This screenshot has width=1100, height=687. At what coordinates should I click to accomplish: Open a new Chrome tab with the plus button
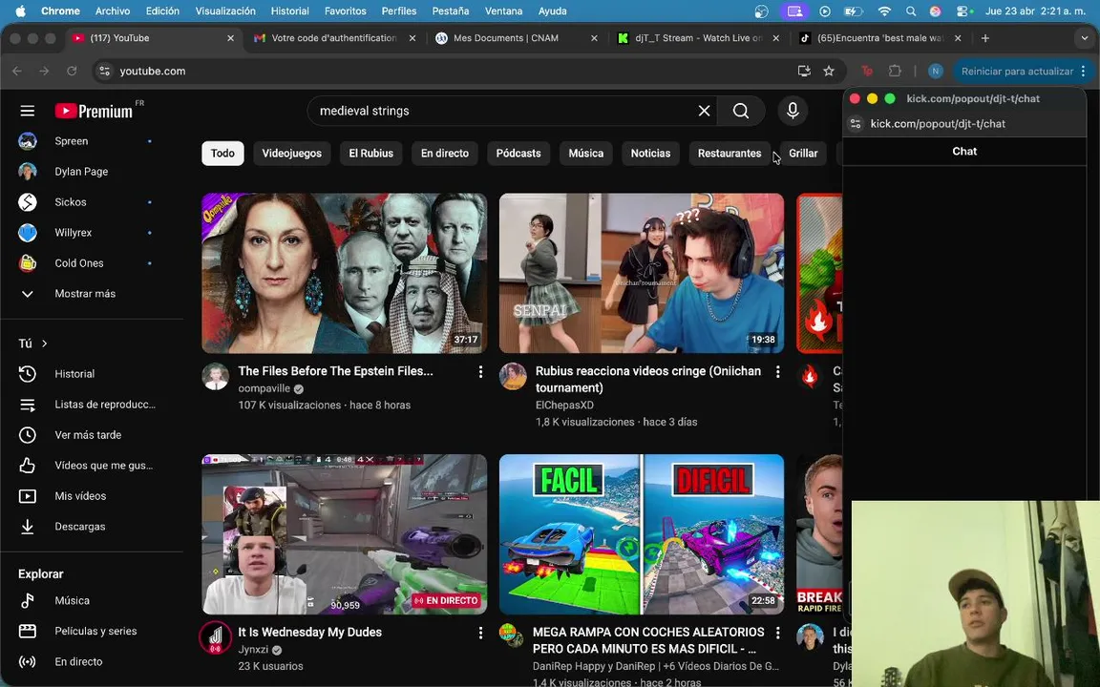tap(985, 38)
